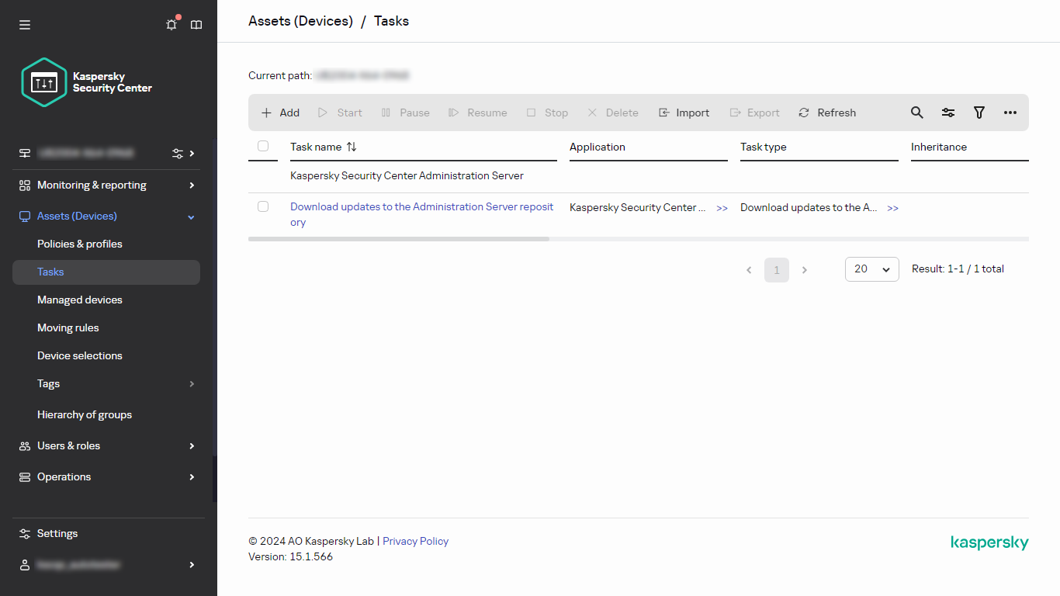
Task: Check the Download updates task checkbox
Action: [263, 206]
